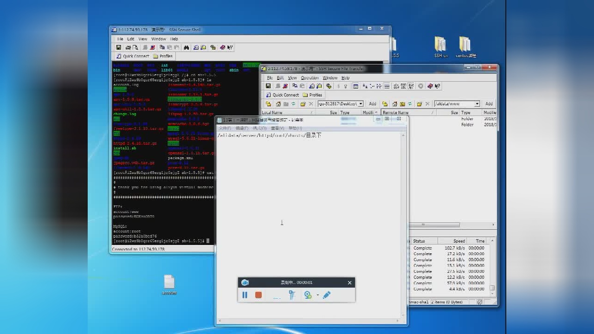Click Print icon in SSH Secure Shell toolbar
594x334 pixels.
[128, 47]
